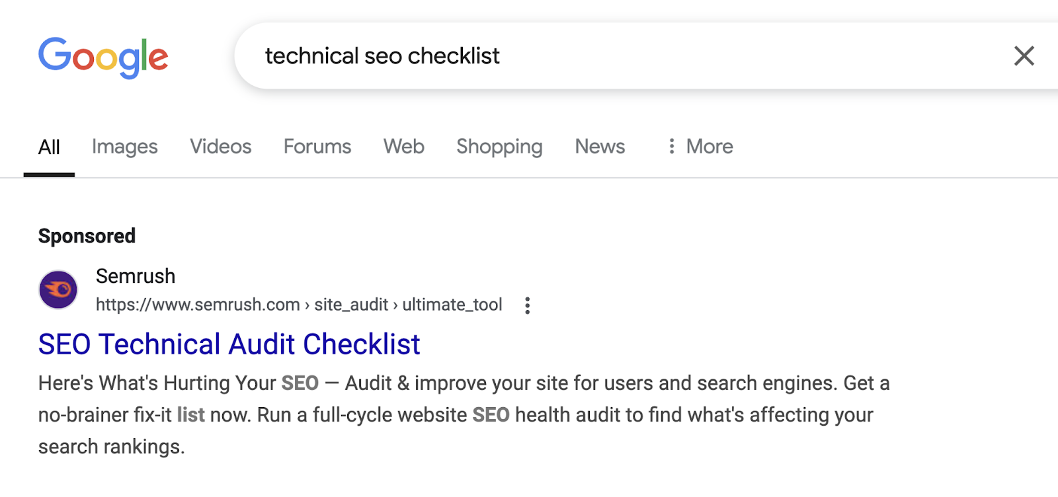Open the Forums results tab
1058x497 pixels.
(317, 147)
